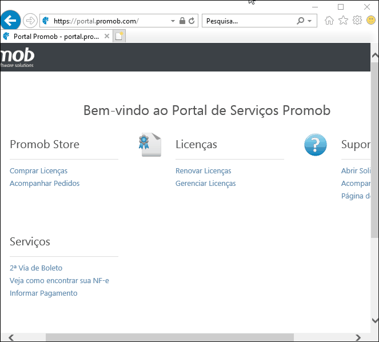Open Informar Pagamento link

point(43,293)
